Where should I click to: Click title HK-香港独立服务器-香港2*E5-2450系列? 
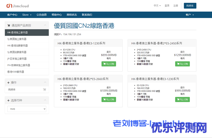(x=157, y=43)
